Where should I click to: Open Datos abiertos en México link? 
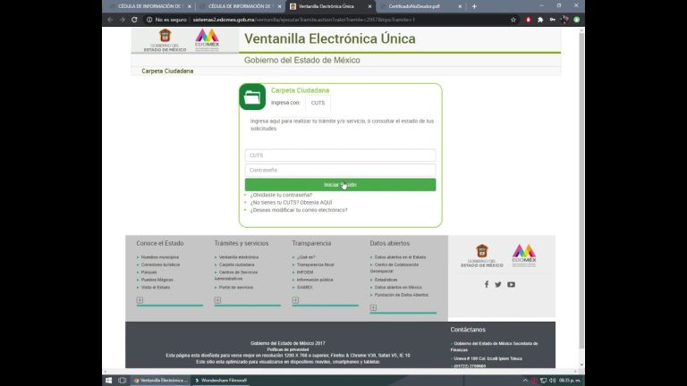pyautogui.click(x=398, y=288)
